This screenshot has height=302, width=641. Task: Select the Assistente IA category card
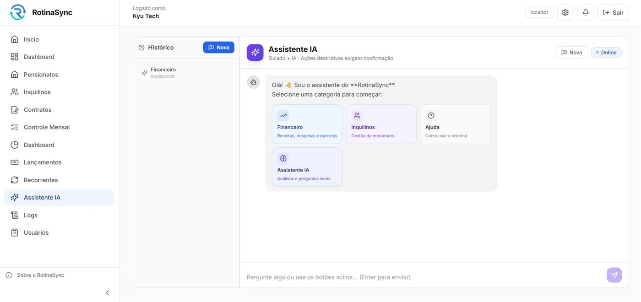coord(307,167)
